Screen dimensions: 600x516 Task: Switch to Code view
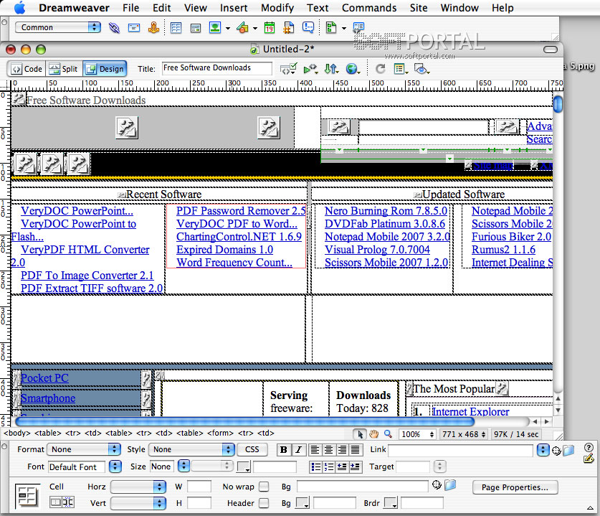27,69
